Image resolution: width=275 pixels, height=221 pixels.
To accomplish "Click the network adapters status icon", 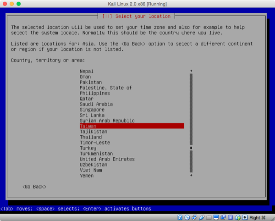I will coord(194,217).
